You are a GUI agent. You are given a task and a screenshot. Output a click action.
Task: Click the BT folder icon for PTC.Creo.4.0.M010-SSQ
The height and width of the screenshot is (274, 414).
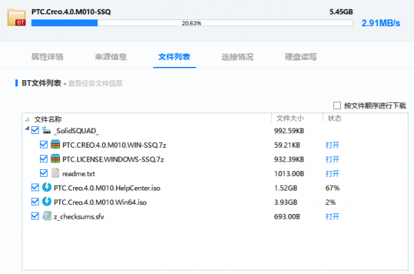[17, 17]
